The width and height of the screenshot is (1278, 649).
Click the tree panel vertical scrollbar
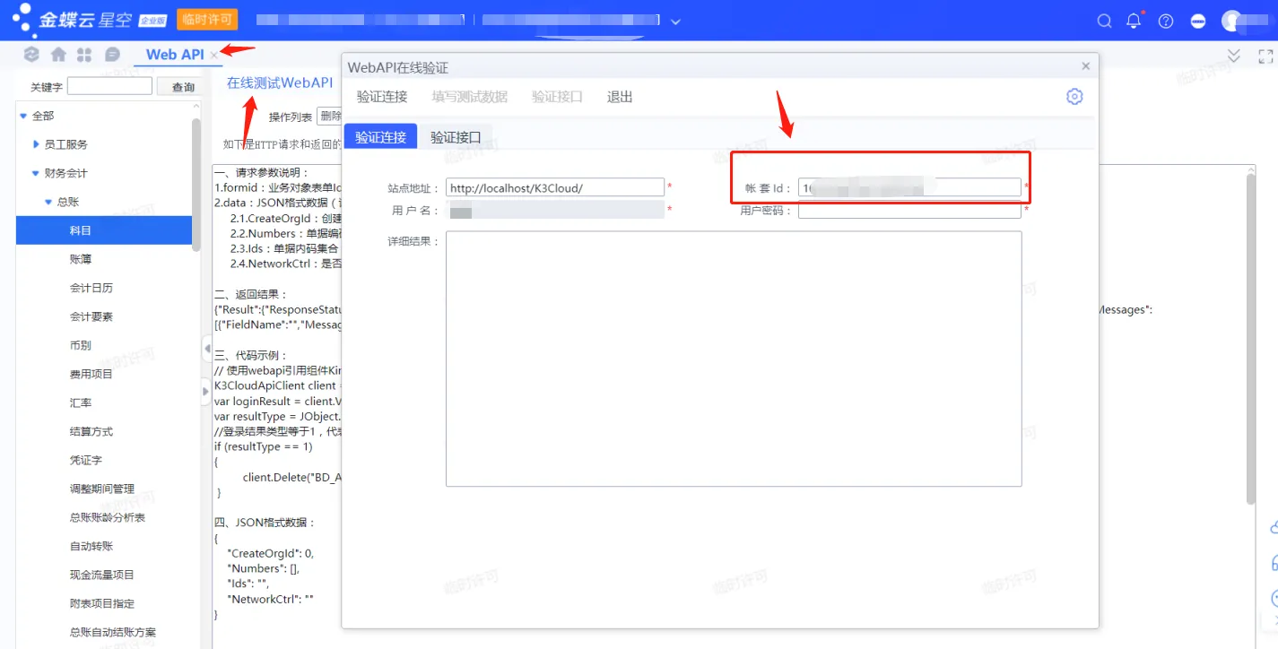pyautogui.click(x=196, y=186)
